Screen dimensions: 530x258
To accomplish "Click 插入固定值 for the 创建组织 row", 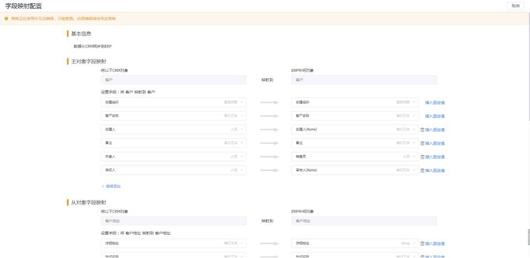I will pos(434,102).
